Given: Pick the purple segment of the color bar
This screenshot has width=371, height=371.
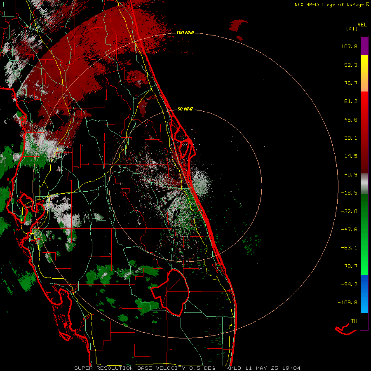Looking at the screenshot, I should point(364,46).
